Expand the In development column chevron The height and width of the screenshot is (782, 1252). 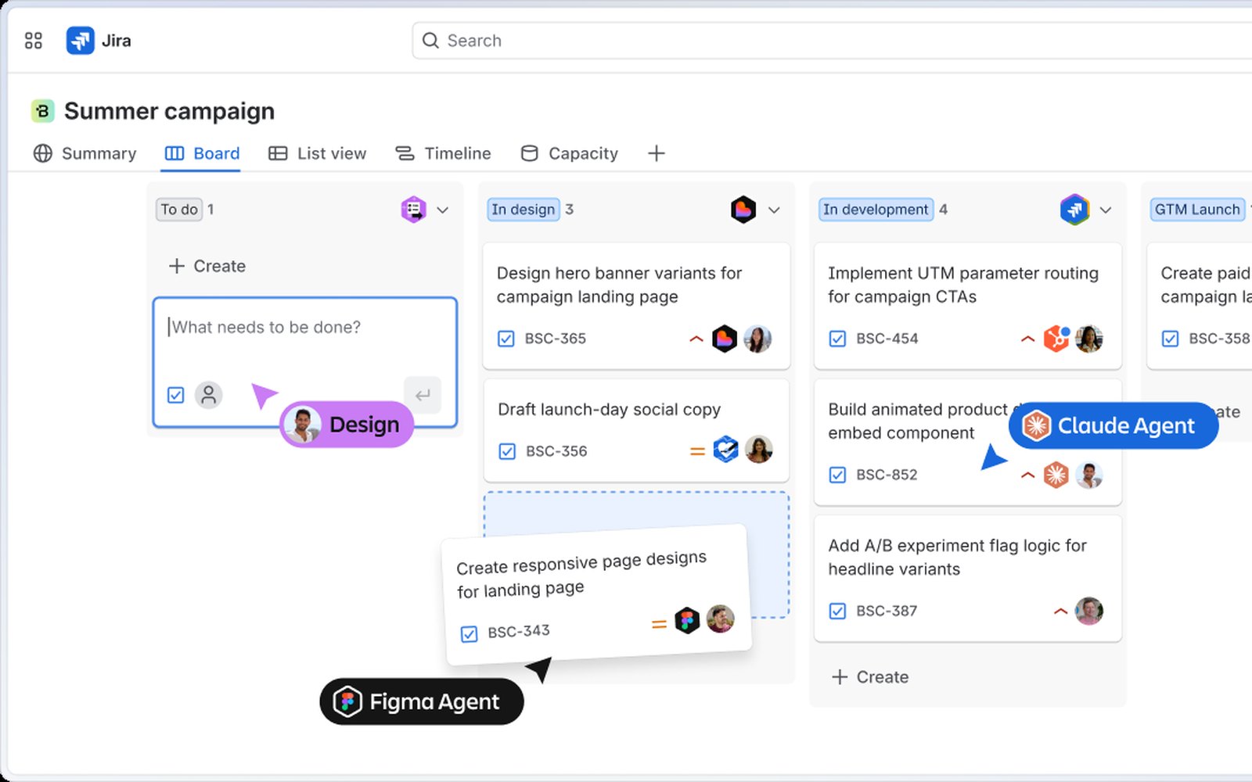(x=1106, y=210)
